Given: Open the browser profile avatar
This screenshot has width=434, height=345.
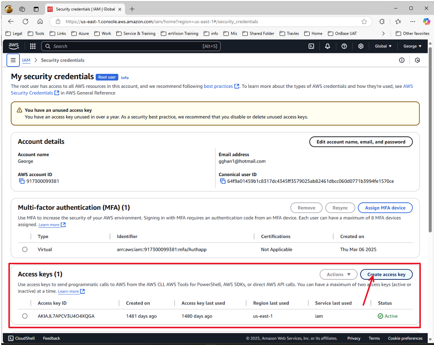Looking at the screenshot, I should 9,9.
